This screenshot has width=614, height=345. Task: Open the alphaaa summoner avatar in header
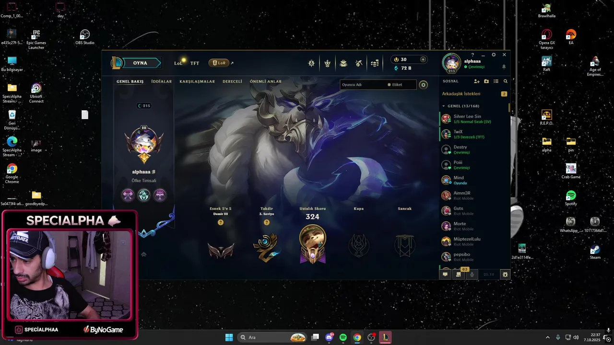[x=451, y=63]
